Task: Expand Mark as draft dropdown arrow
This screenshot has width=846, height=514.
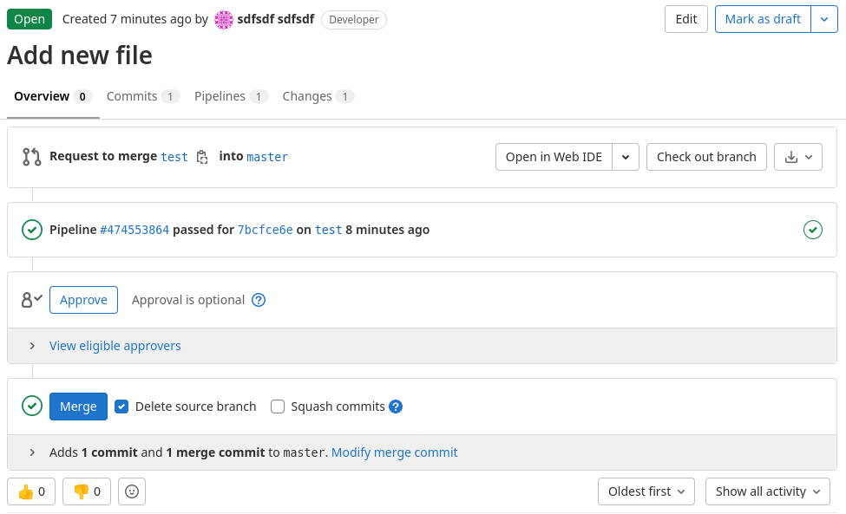Action: (824, 19)
